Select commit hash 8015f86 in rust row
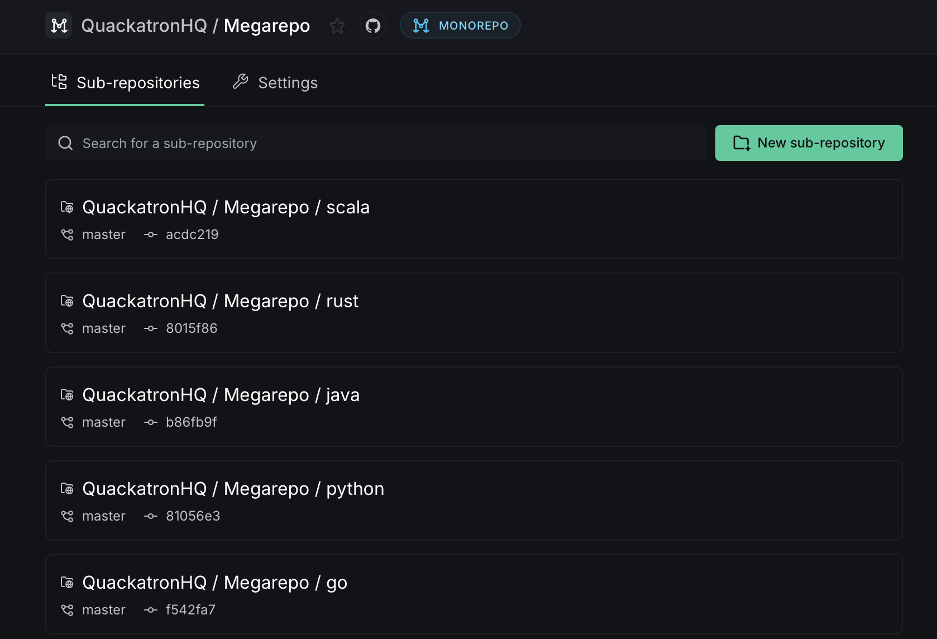This screenshot has width=937, height=639. coord(192,328)
